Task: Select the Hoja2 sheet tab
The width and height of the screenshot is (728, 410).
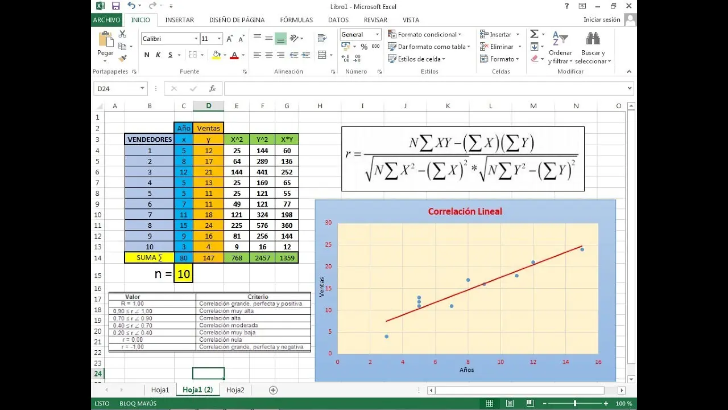Action: [x=235, y=389]
